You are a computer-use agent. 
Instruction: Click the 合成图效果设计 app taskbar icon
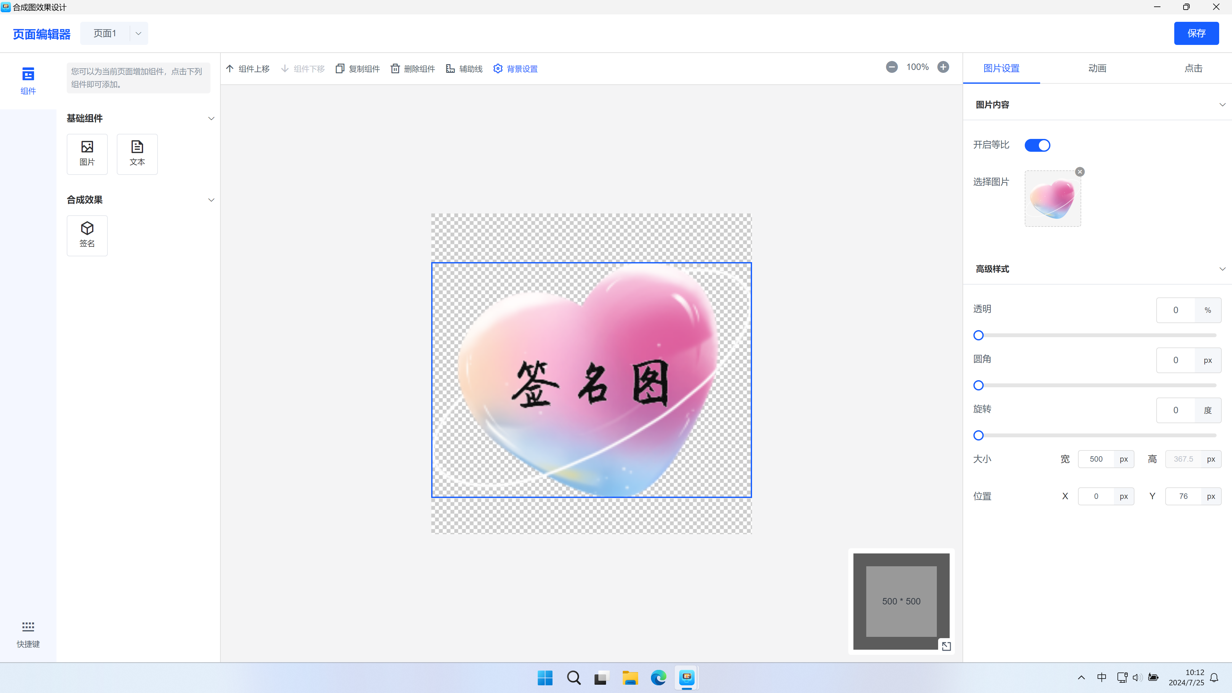[x=687, y=678]
